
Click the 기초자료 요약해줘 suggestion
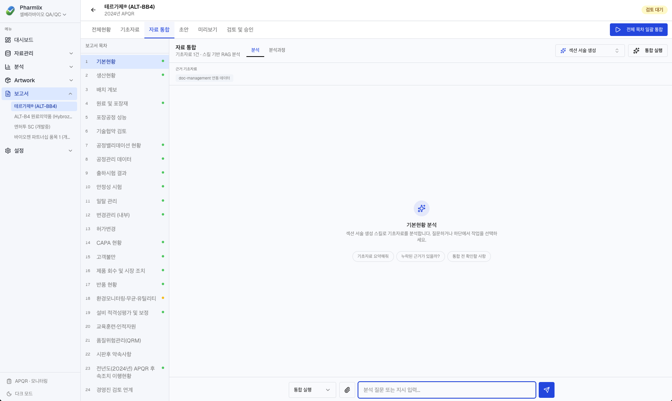[x=373, y=256]
